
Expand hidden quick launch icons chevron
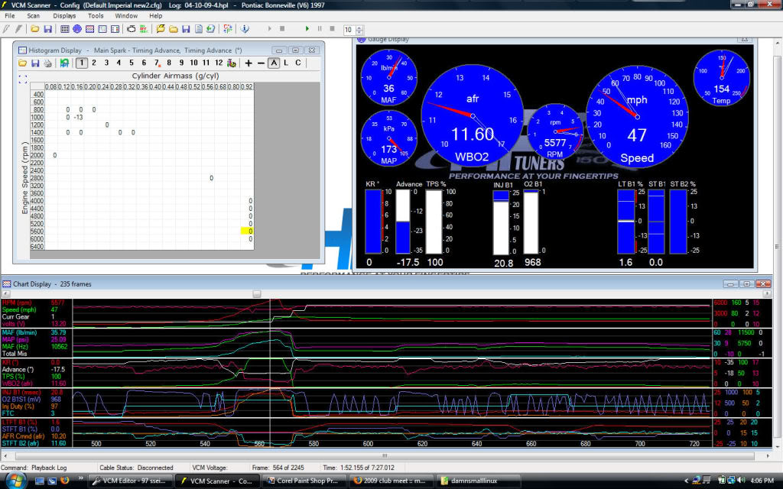[x=80, y=478]
